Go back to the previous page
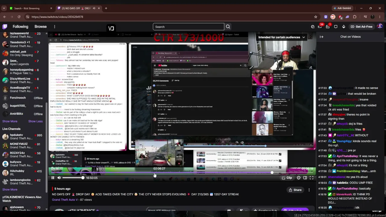Image resolution: width=386 pixels, height=217 pixels. [x=5, y=17]
